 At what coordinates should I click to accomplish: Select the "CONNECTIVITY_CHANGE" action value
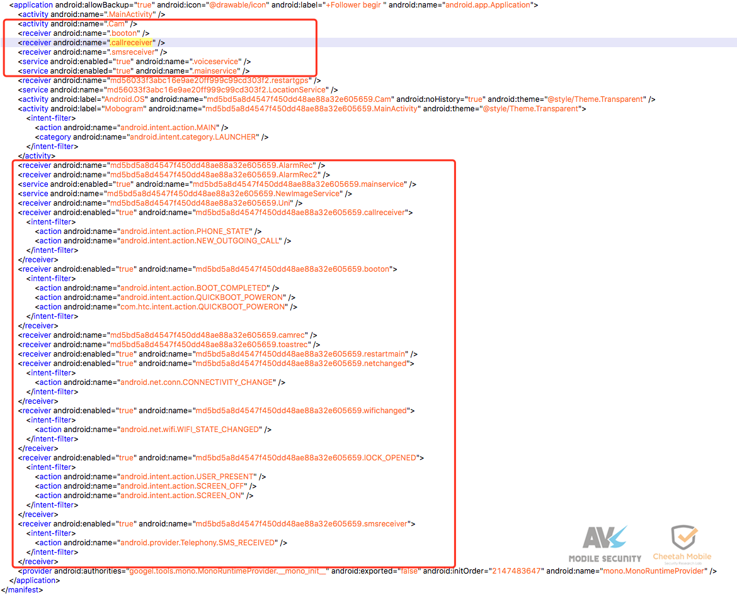(197, 382)
